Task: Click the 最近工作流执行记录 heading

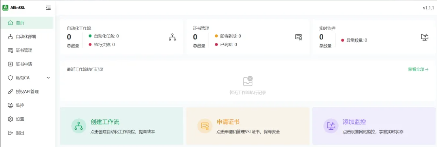Action: [85, 69]
